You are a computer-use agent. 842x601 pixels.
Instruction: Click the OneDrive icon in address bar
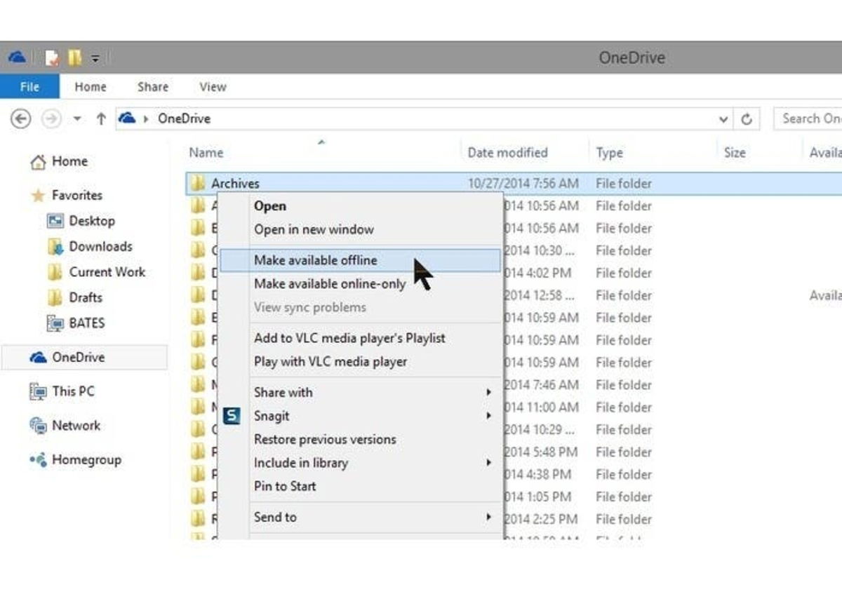(x=126, y=118)
